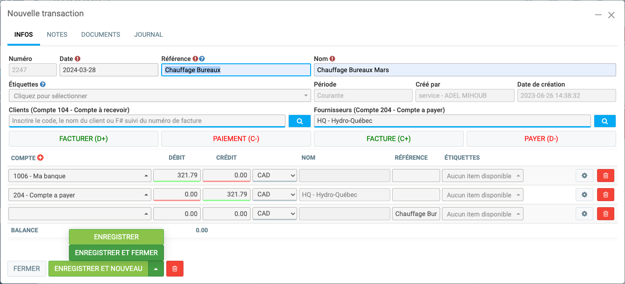This screenshot has width=625, height=284.
Task: Open gear settings for 1006 - Ma banque row
Action: coord(584,176)
